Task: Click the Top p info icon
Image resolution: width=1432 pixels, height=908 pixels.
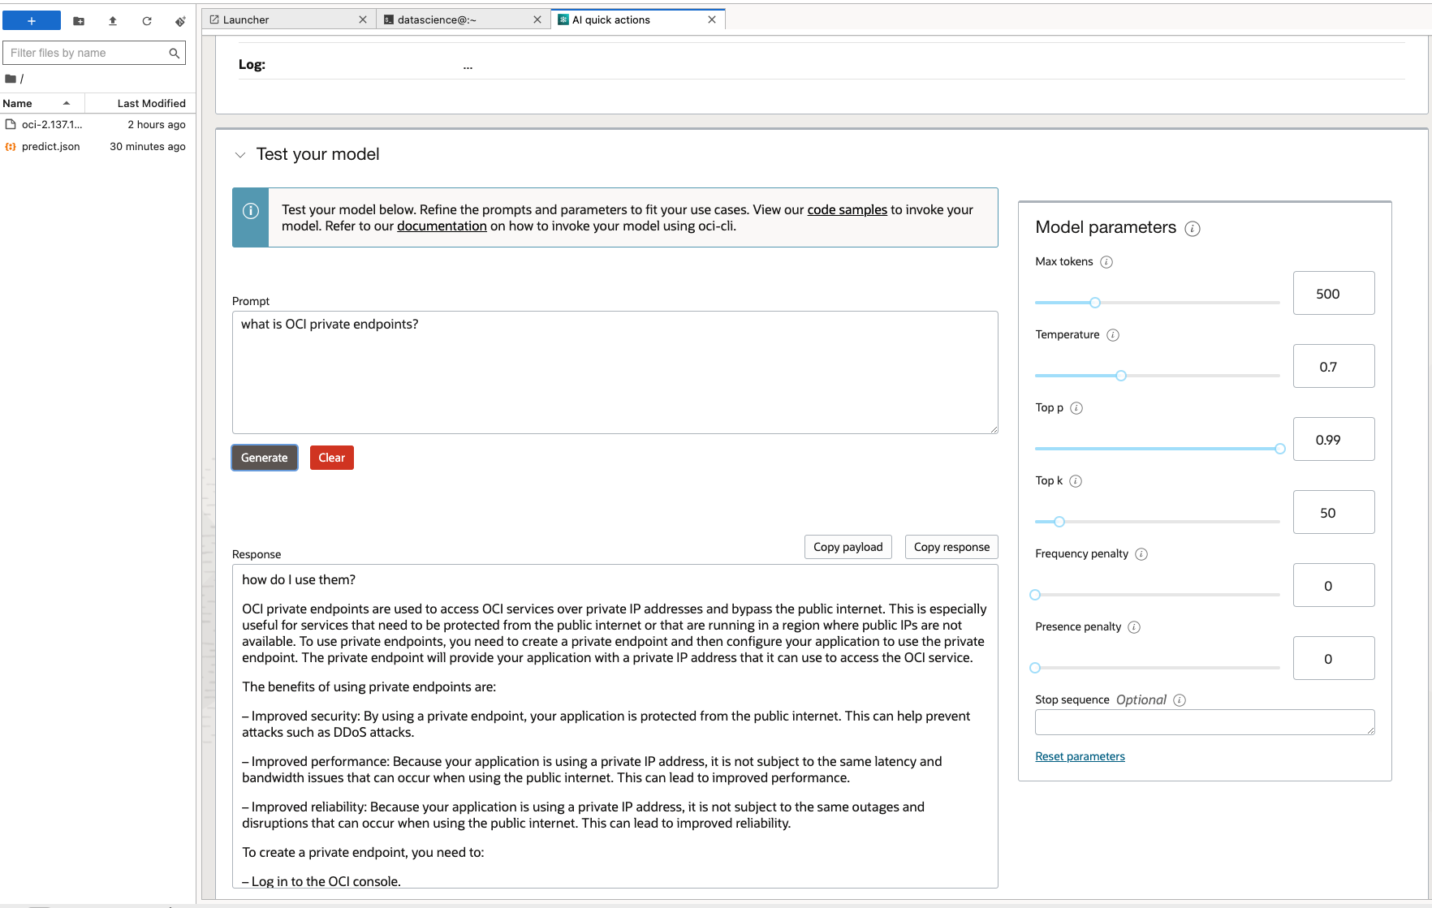Action: 1076,408
